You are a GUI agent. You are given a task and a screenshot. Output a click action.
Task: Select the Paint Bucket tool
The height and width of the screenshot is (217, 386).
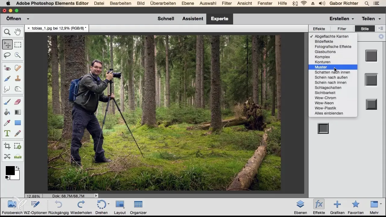tap(7, 112)
